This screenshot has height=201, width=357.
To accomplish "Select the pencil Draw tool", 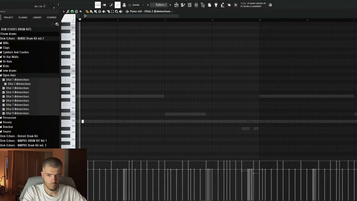I will tap(87, 11).
